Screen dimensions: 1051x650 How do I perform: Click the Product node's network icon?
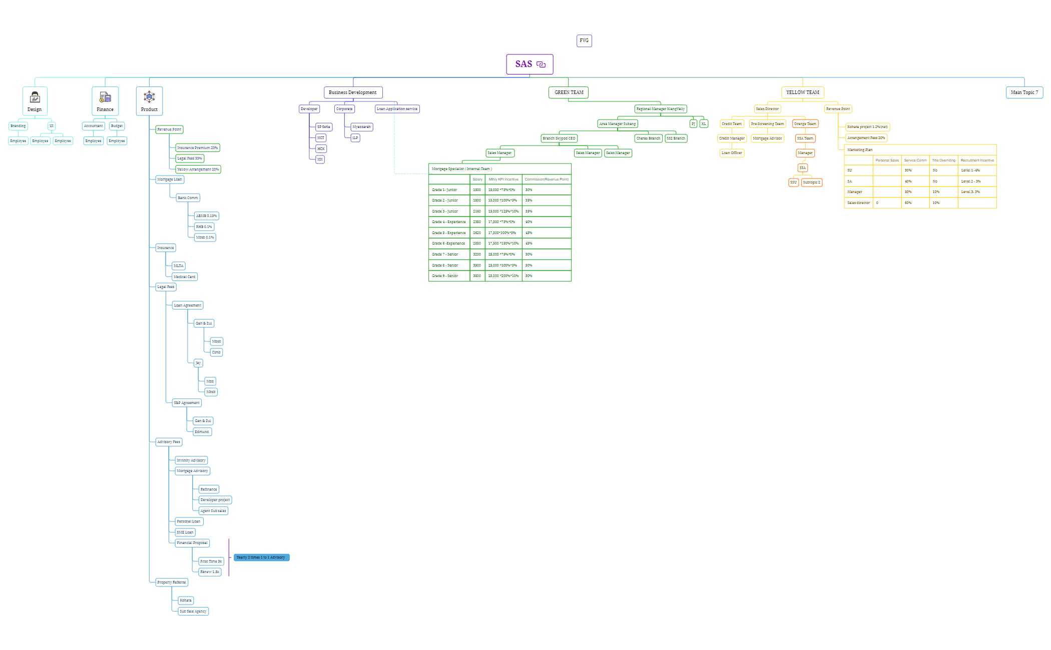click(149, 96)
